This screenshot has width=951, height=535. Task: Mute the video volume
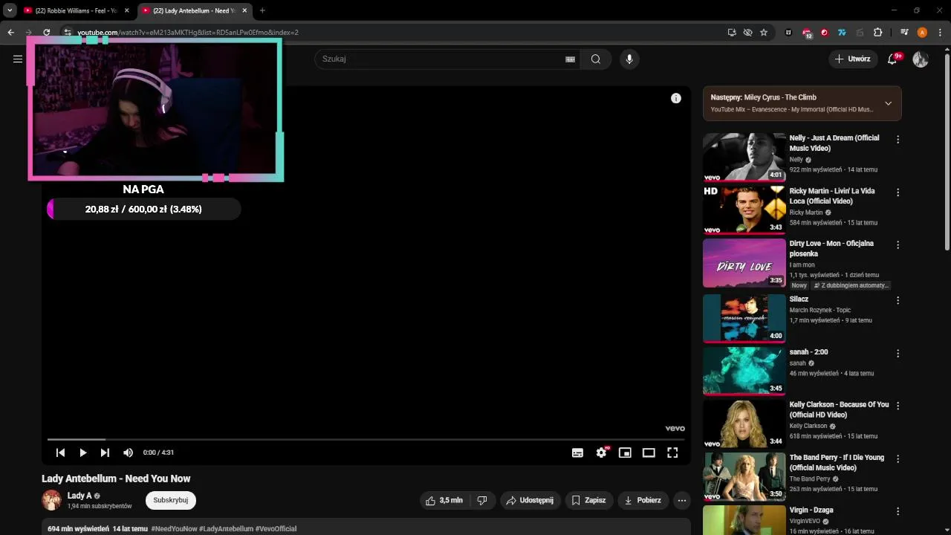(x=128, y=453)
